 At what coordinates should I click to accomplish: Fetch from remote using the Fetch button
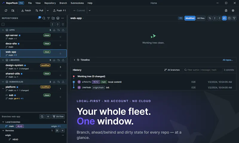(x=26, y=10)
